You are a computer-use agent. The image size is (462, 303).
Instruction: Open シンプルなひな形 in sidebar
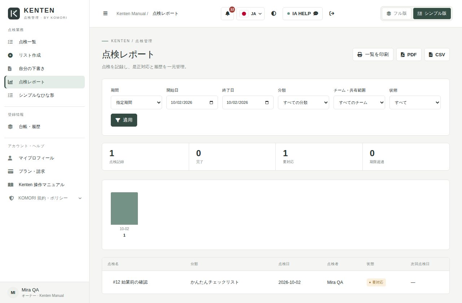tap(45, 95)
